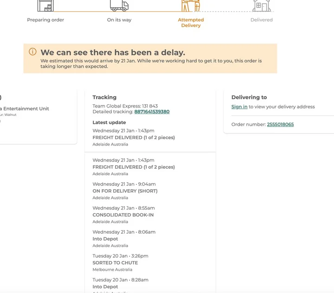Click the Preparing order box icon
The height and width of the screenshot is (293, 334).
tap(45, 5)
